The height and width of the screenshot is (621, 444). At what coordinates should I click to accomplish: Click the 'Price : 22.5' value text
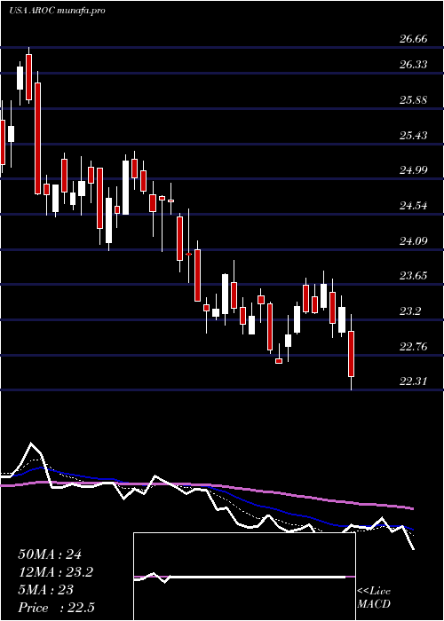(56, 608)
